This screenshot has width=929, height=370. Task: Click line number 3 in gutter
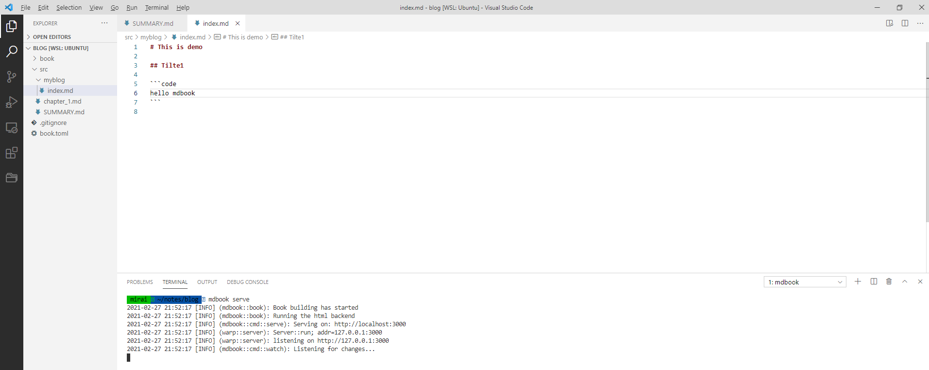136,65
